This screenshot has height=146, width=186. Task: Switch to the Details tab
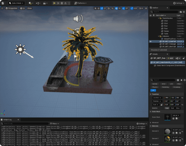pyautogui.click(x=155, y=54)
